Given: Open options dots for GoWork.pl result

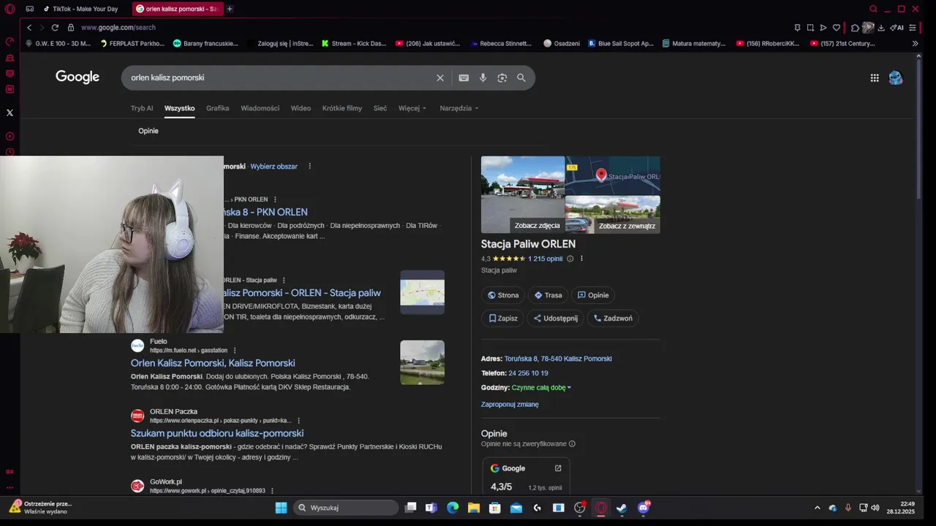Looking at the screenshot, I should (272, 491).
